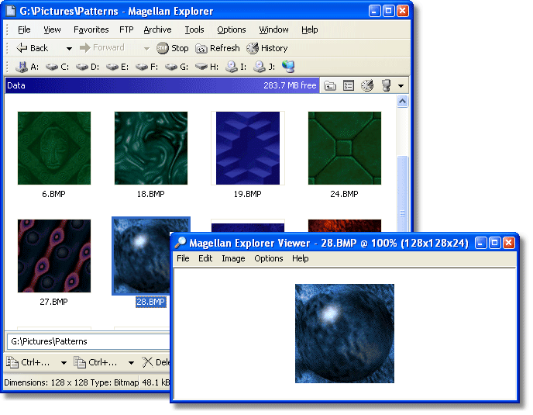Click the details view icon in Data header
Viewport: 533px width, 415px height.
click(349, 85)
